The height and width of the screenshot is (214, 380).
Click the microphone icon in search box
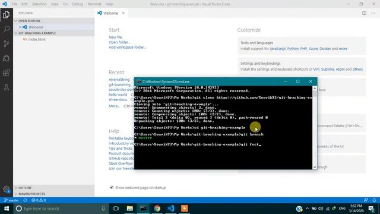103,209
